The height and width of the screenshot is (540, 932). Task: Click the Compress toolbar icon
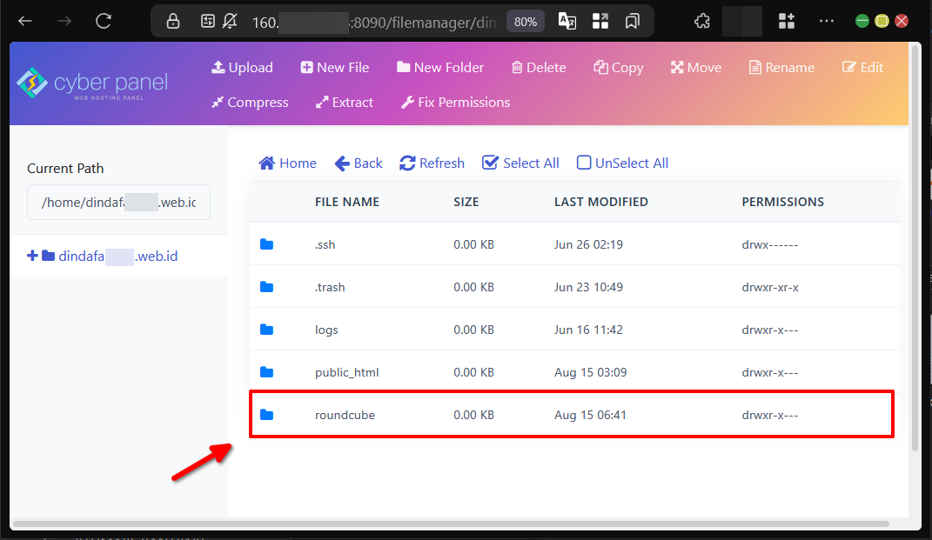(218, 103)
